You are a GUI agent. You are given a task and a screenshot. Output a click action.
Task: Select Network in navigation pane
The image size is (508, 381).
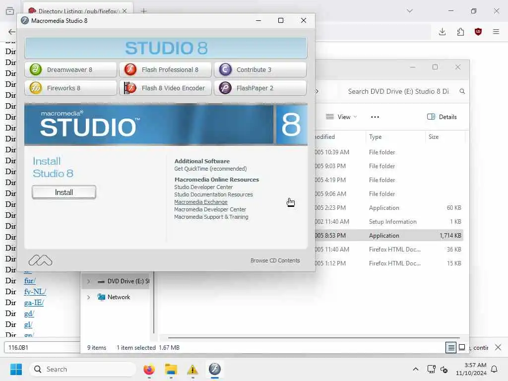click(x=114, y=297)
